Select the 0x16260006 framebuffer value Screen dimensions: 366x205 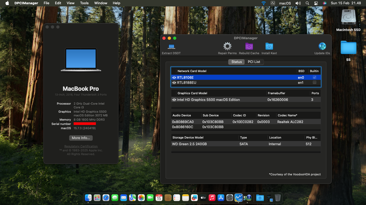pos(278,100)
